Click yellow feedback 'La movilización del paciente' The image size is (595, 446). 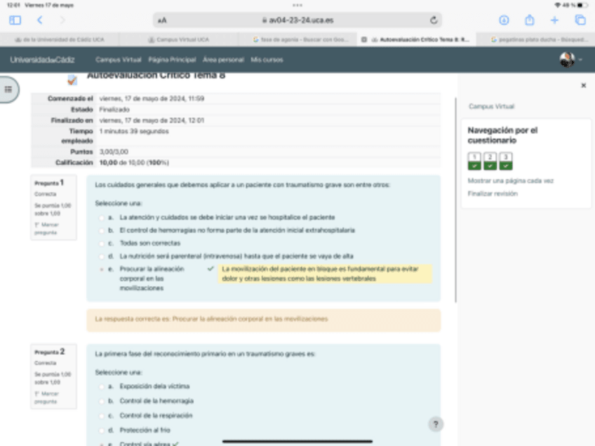coord(324,273)
